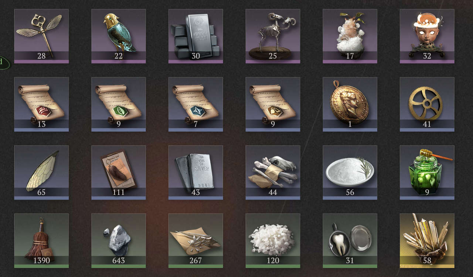The image size is (473, 277).
Task: Click the brass gear wheel item
Action: [427, 104]
